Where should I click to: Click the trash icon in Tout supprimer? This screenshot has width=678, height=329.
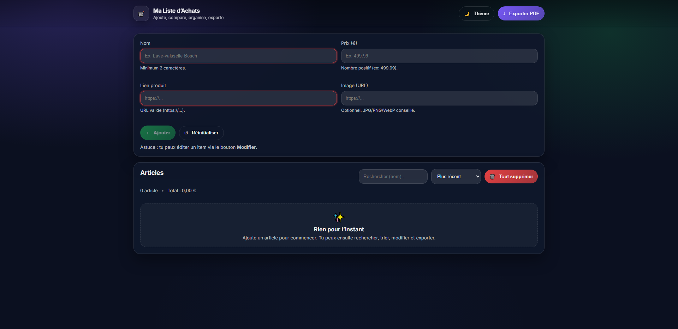[x=492, y=176]
